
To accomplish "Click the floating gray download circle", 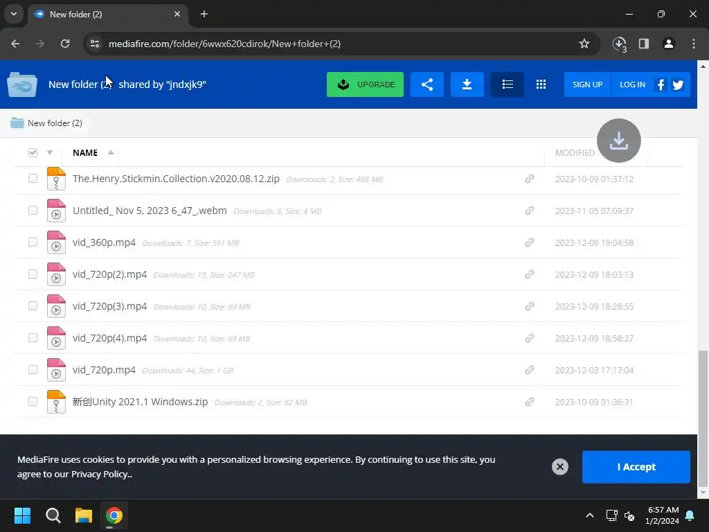I will click(x=618, y=141).
